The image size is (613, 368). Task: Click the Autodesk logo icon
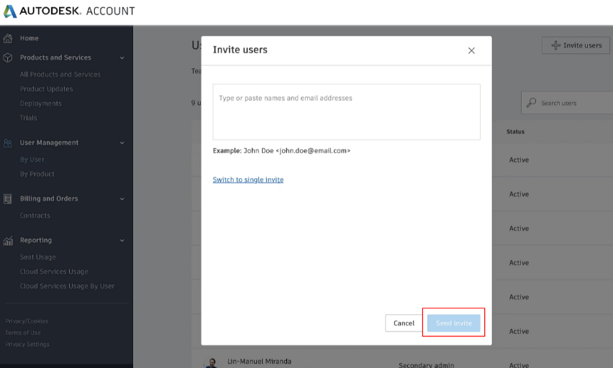(x=10, y=11)
